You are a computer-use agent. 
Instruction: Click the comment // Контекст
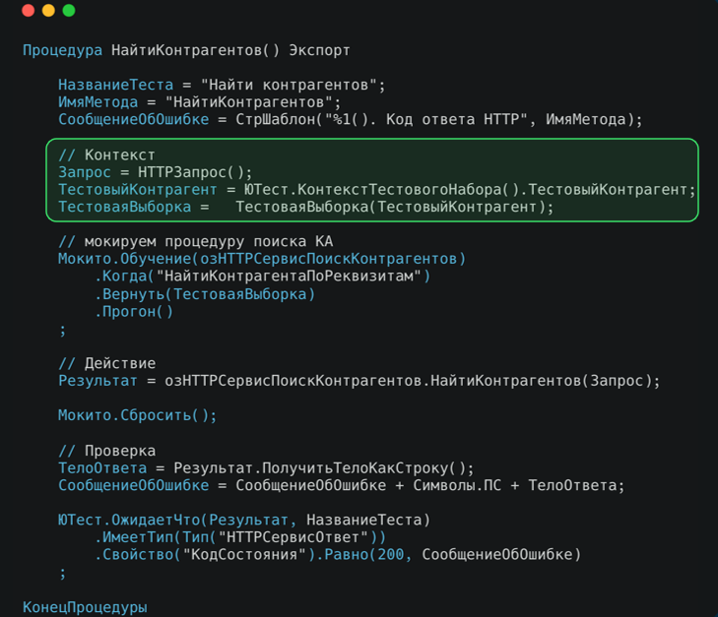[106, 155]
